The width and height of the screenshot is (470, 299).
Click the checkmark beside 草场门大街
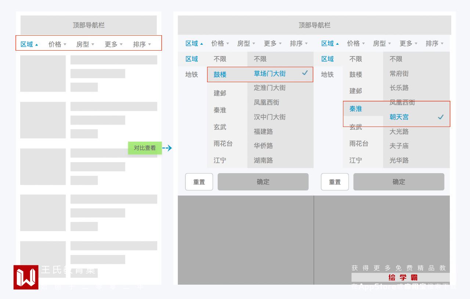point(305,73)
